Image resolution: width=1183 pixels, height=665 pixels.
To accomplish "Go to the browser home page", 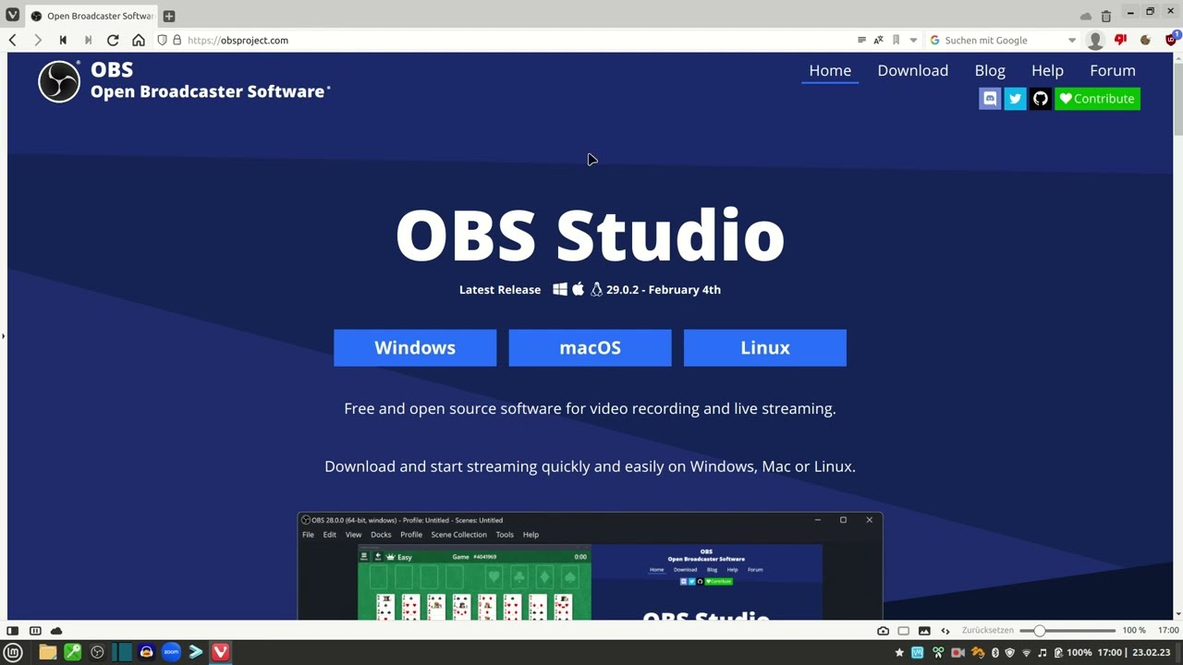I will coord(139,40).
